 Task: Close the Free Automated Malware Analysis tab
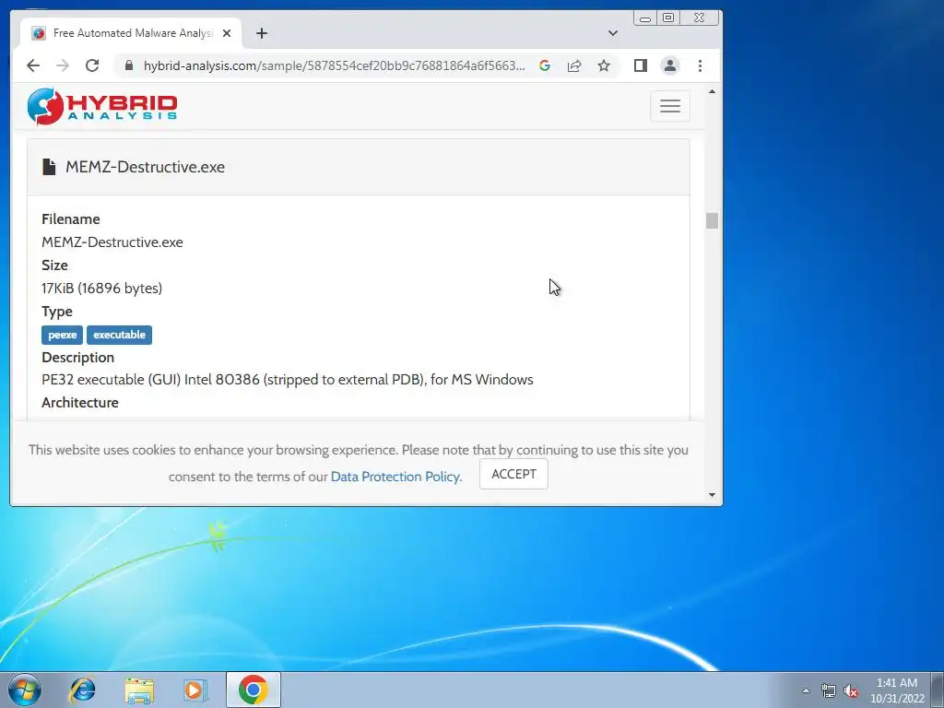[x=227, y=33]
